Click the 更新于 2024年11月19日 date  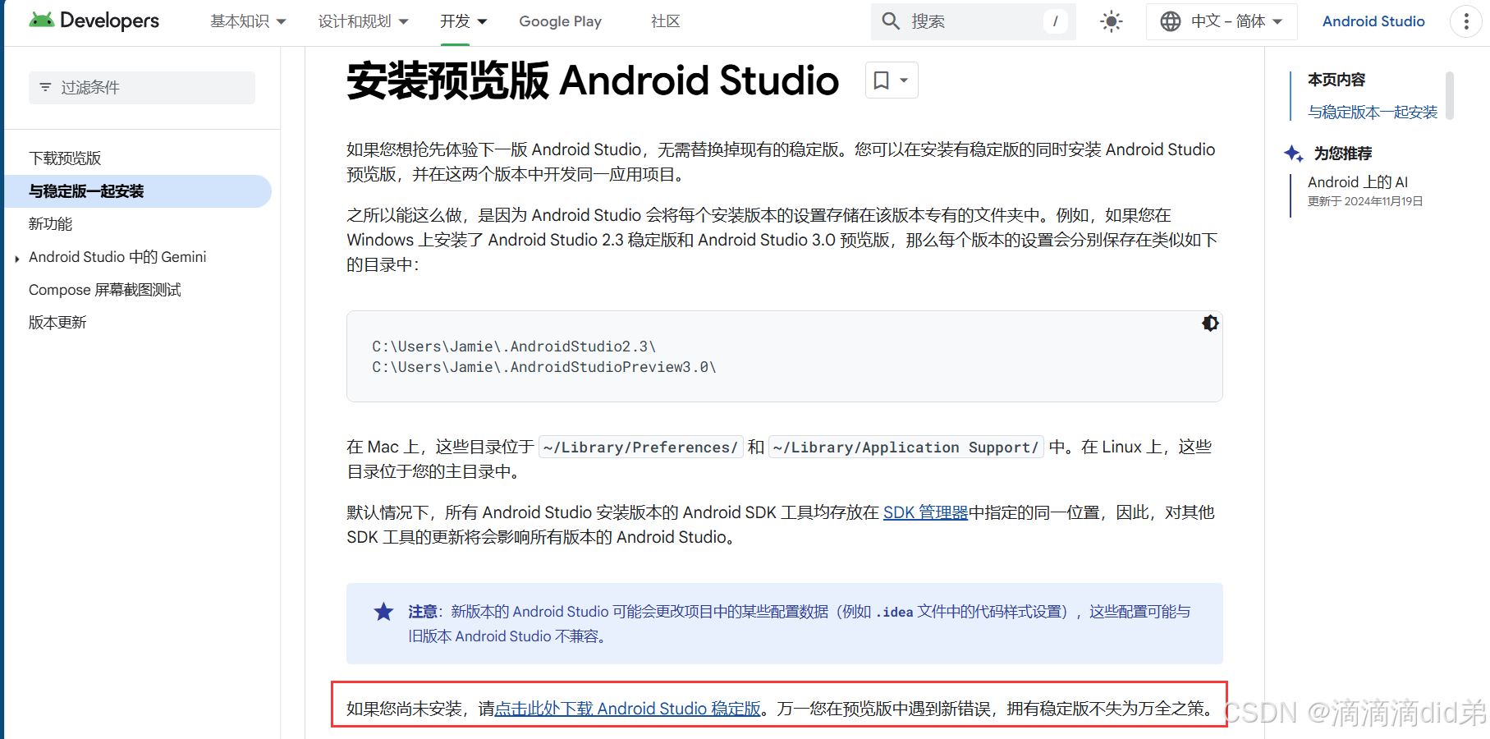(x=1364, y=201)
